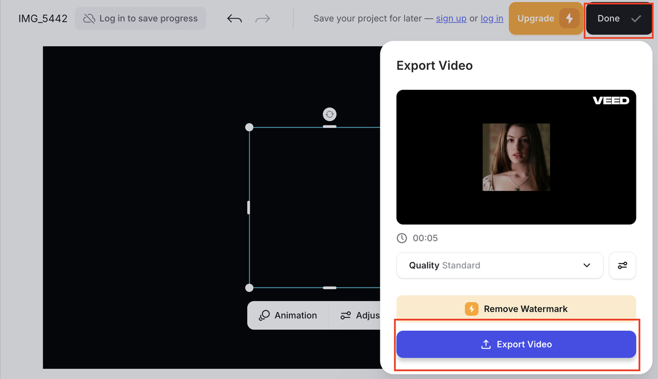This screenshot has height=379, width=658.
Task: Click the left edge handle of selection
Action: 249,207
